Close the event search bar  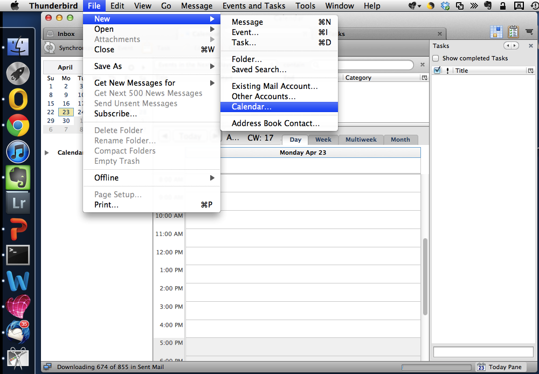[423, 65]
